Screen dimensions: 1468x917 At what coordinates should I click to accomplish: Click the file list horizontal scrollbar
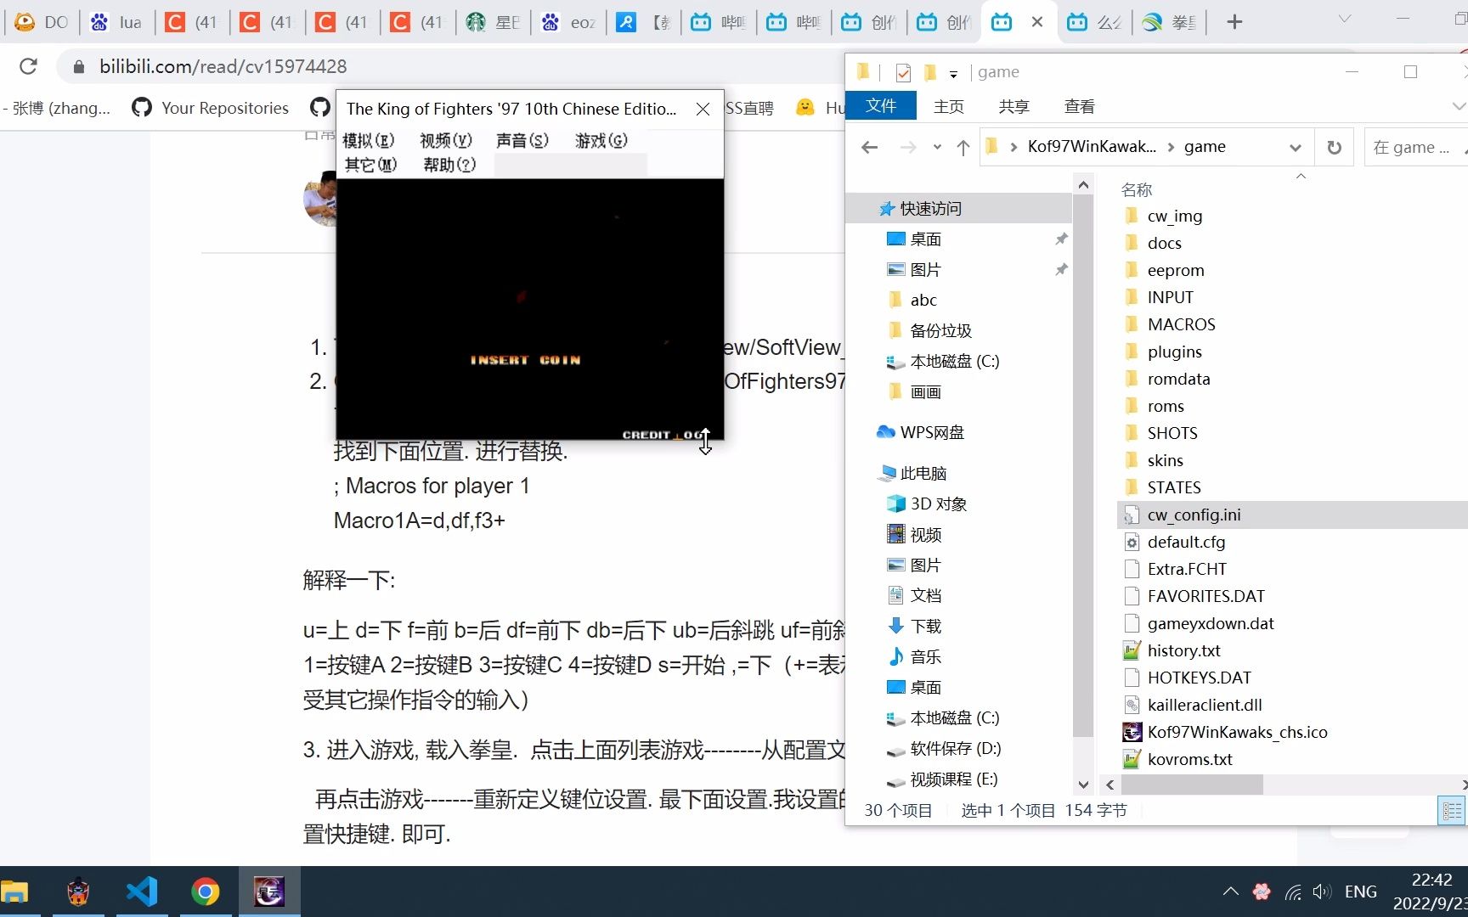point(1191,785)
